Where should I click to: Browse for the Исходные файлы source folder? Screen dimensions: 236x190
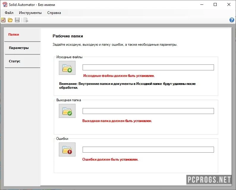[67, 68]
